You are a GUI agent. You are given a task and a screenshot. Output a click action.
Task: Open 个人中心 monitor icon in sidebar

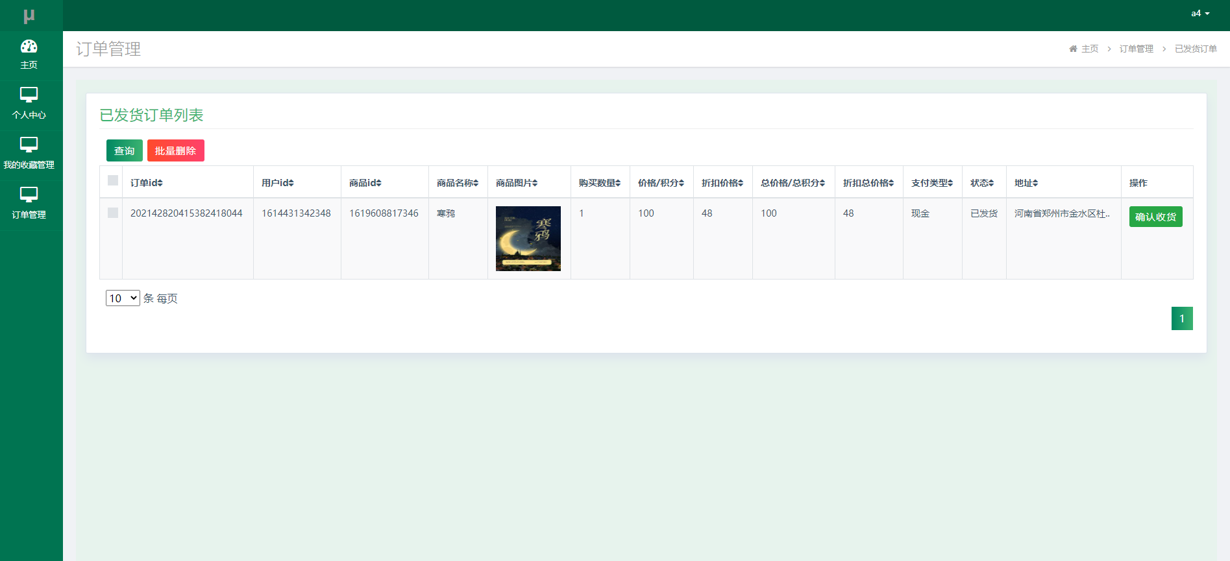[29, 95]
